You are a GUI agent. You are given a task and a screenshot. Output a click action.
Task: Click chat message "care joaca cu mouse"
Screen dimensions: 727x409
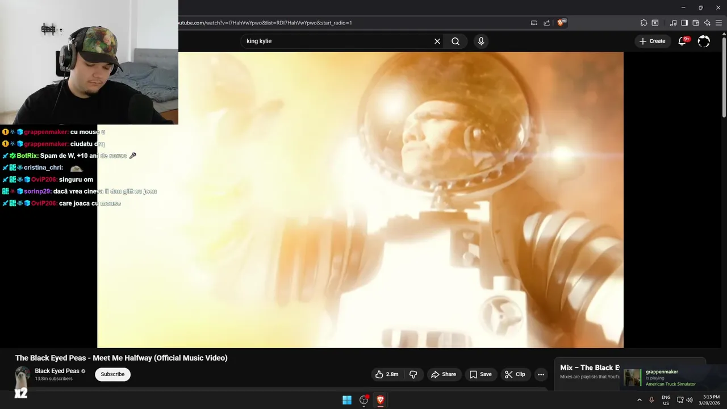(90, 203)
